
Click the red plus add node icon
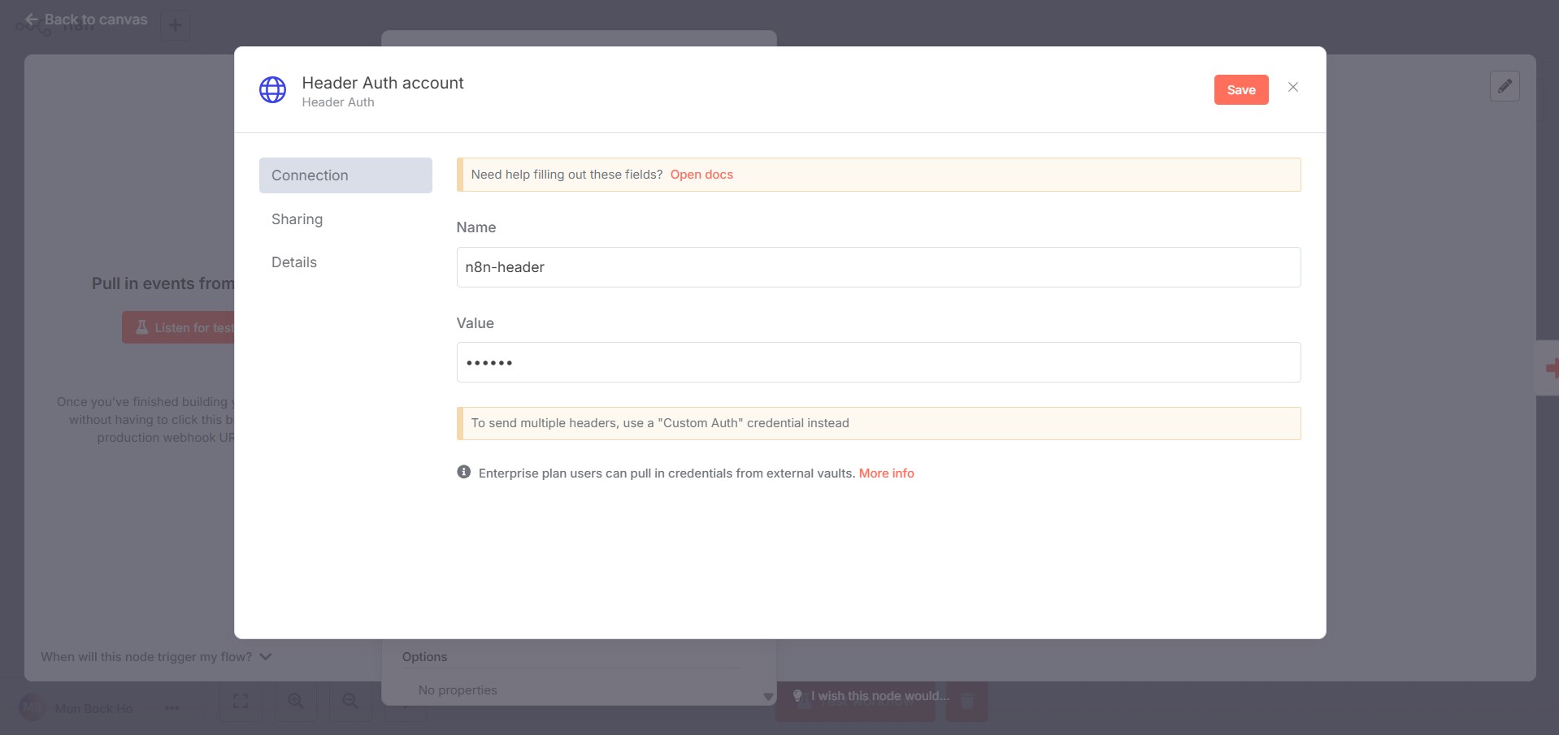(x=1551, y=368)
